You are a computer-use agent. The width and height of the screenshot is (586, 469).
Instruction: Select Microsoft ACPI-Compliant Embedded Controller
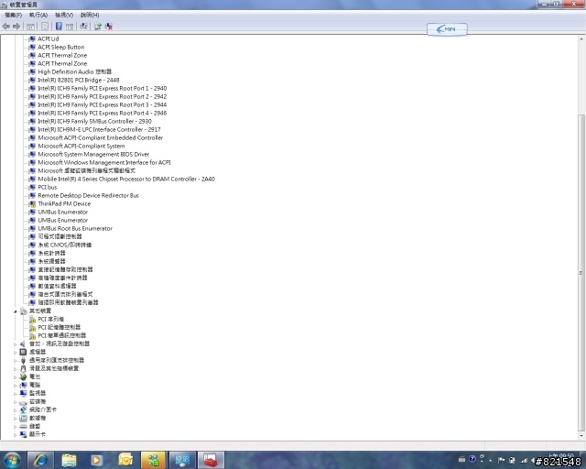click(100, 137)
